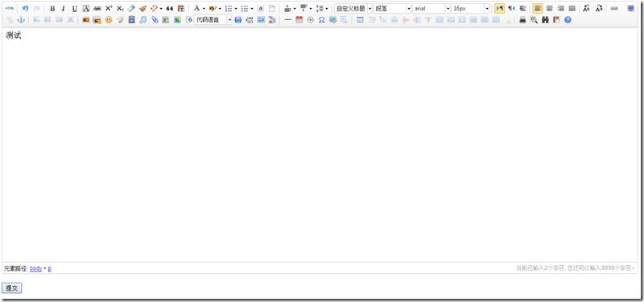Toggle align right
The width and height of the screenshot is (644, 302).
[560, 8]
